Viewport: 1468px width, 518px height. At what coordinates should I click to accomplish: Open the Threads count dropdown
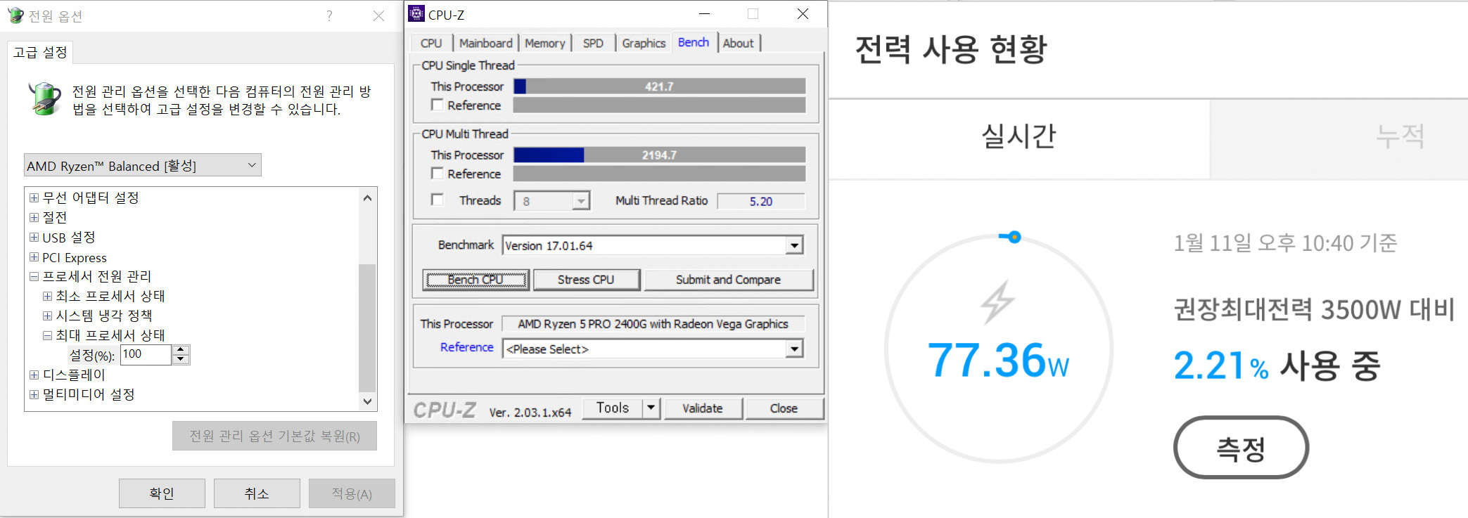(580, 201)
